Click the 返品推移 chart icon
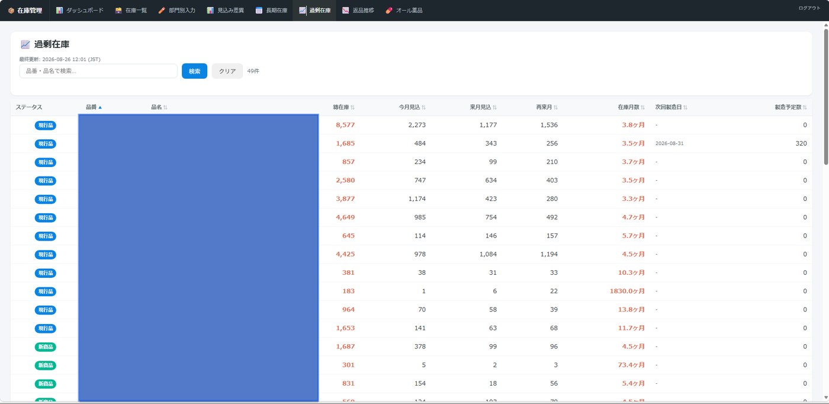829x404 pixels. [345, 11]
